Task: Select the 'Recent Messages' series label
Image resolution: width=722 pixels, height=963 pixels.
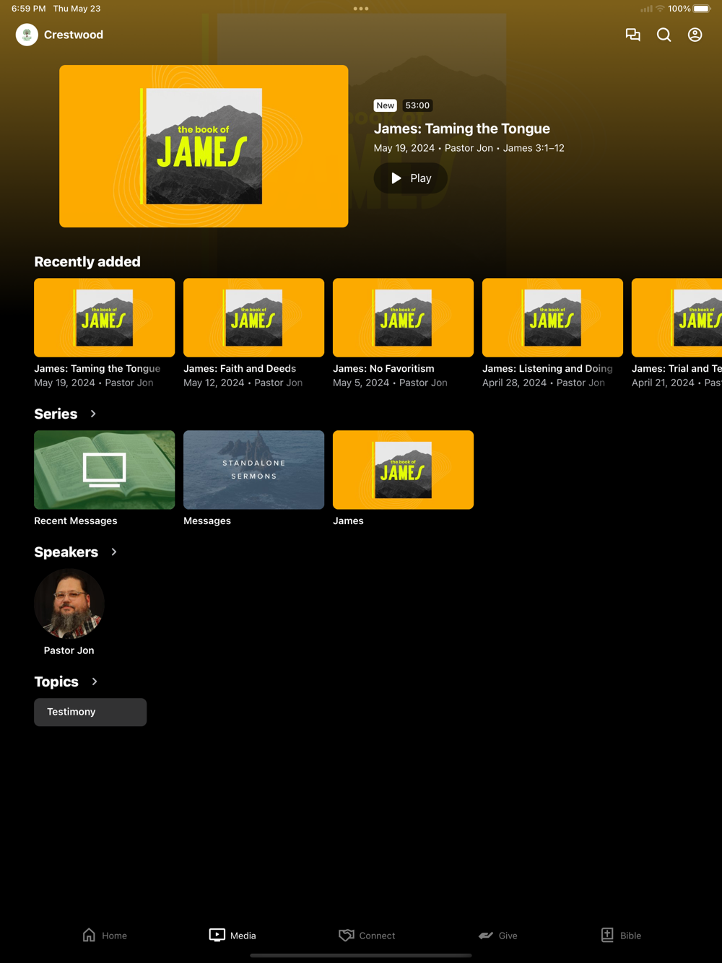Action: coord(76,521)
